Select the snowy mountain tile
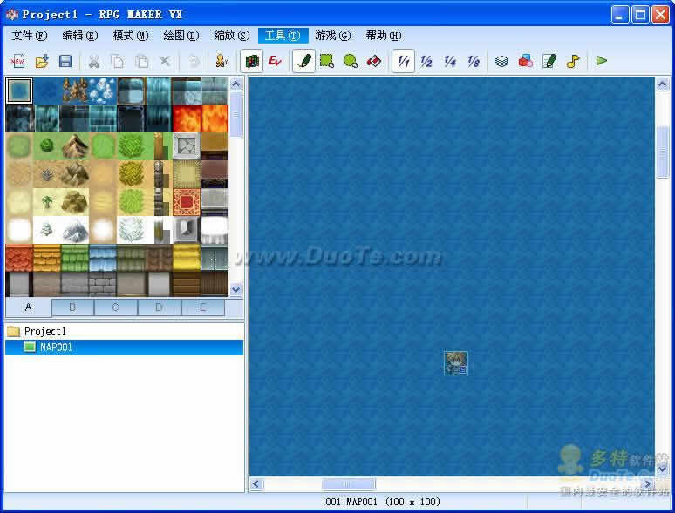The height and width of the screenshot is (513, 675). [75, 230]
